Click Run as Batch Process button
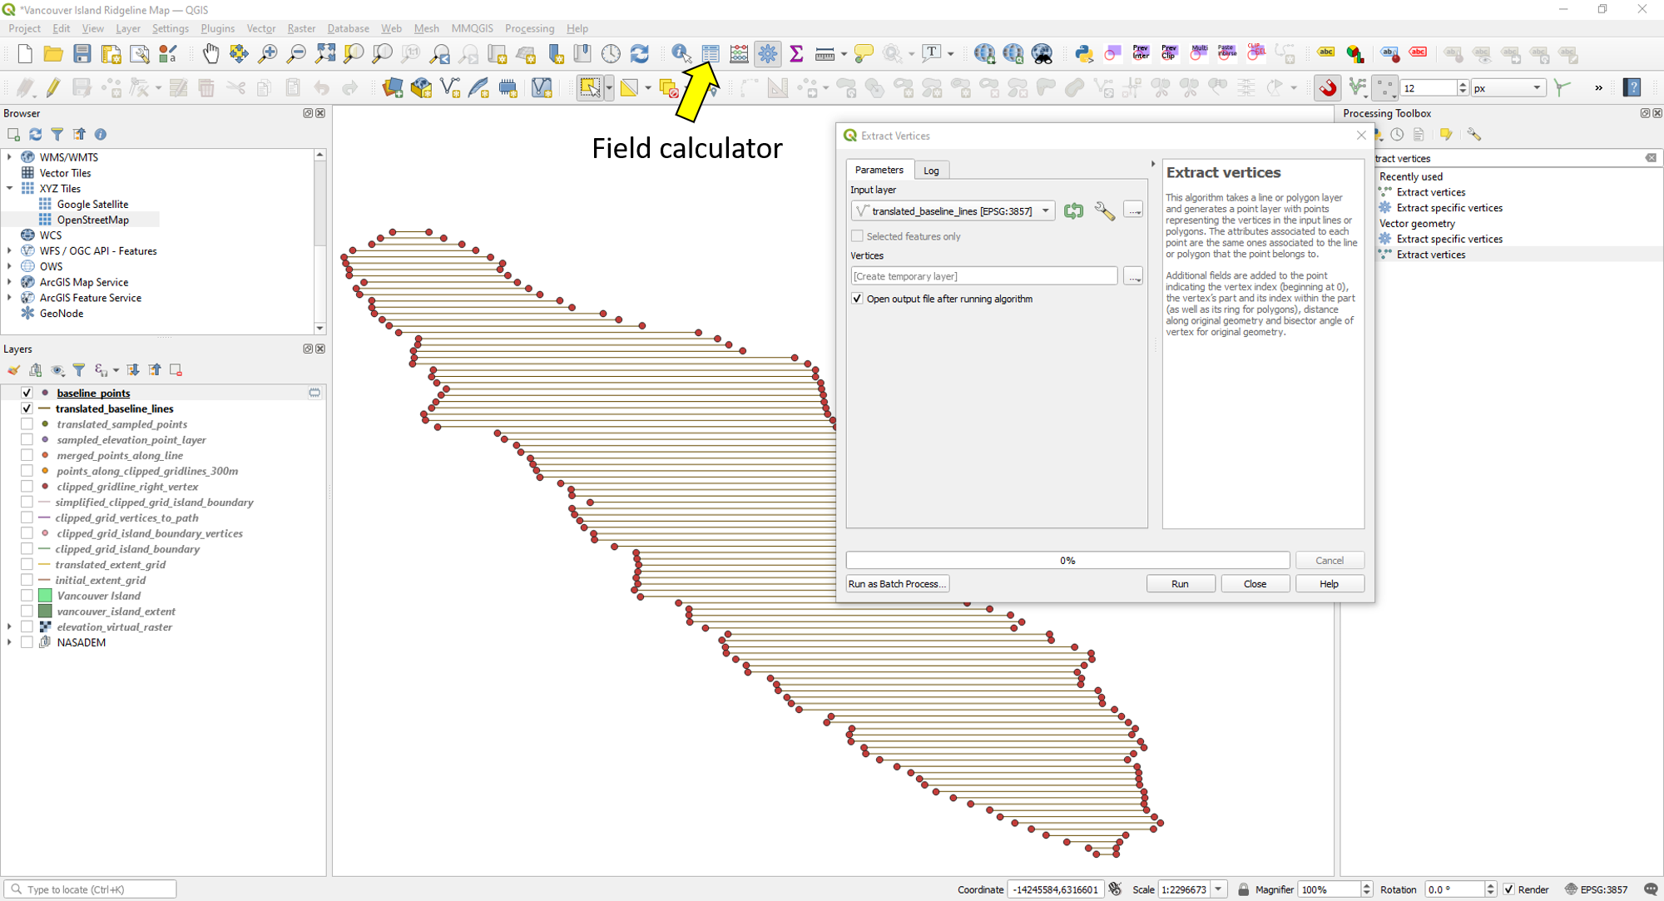The width and height of the screenshot is (1664, 901). tap(897, 584)
